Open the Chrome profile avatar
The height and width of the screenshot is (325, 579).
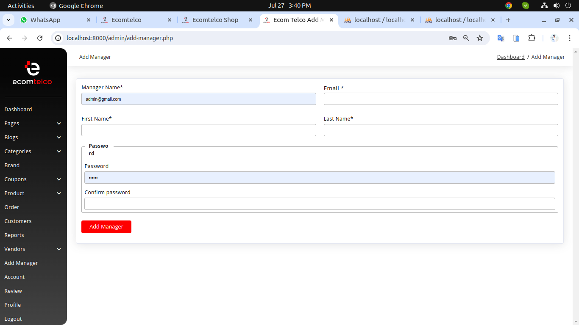[554, 38]
